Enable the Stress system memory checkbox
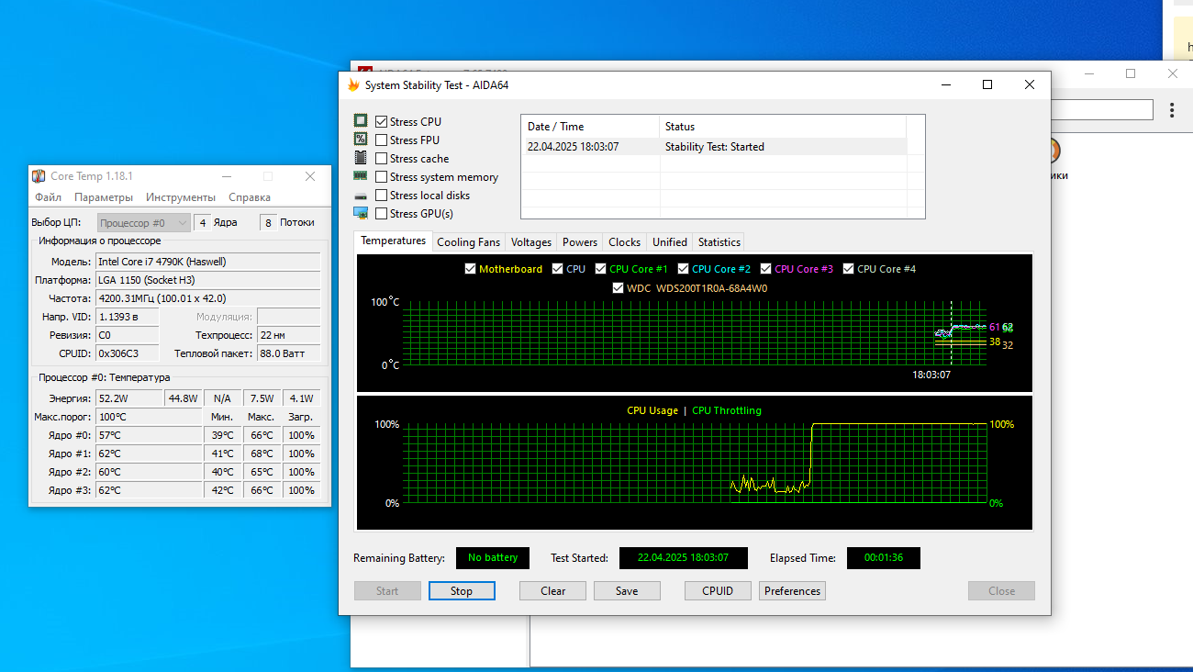The height and width of the screenshot is (672, 1193). tap(382, 177)
